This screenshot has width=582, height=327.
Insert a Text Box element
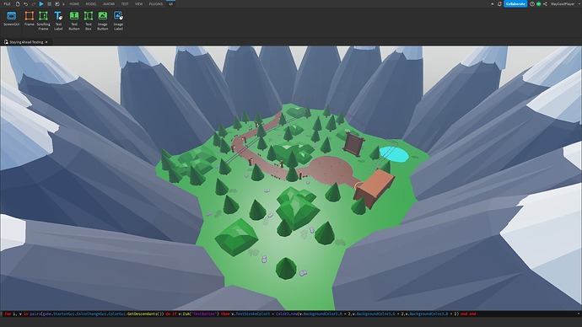tap(89, 21)
